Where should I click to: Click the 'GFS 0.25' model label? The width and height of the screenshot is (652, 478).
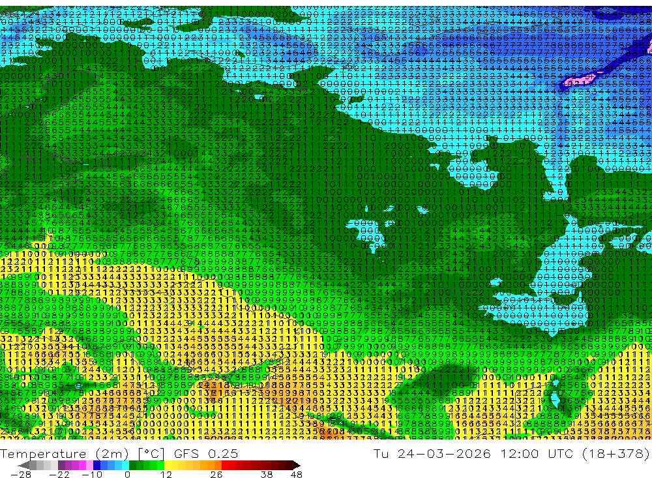(206, 454)
